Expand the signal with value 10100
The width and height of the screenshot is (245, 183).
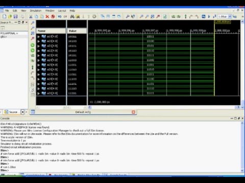tap(39, 41)
